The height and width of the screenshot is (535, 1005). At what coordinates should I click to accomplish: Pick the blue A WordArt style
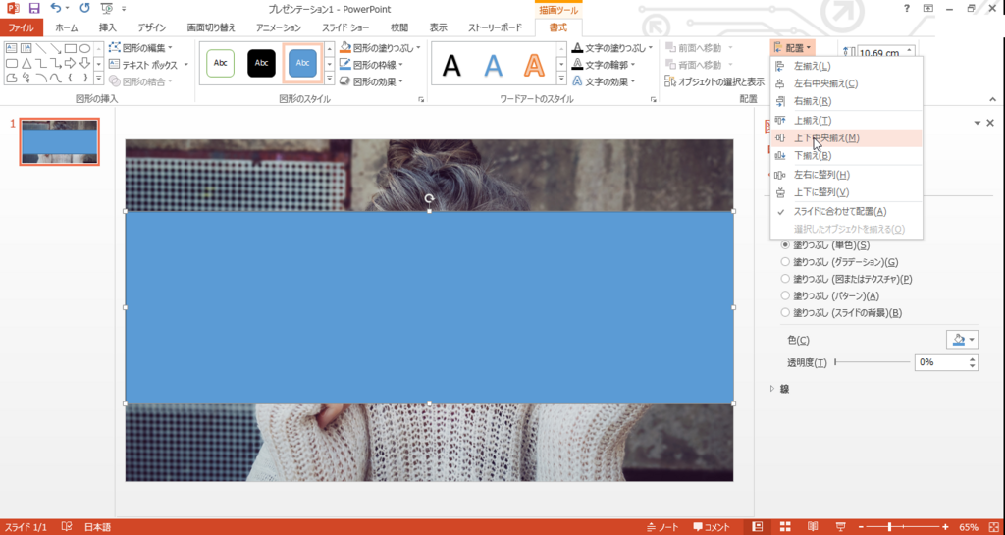point(493,65)
